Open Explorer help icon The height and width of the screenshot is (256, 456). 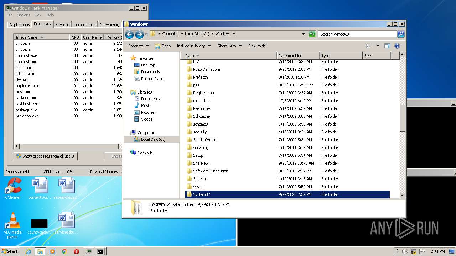point(397,46)
